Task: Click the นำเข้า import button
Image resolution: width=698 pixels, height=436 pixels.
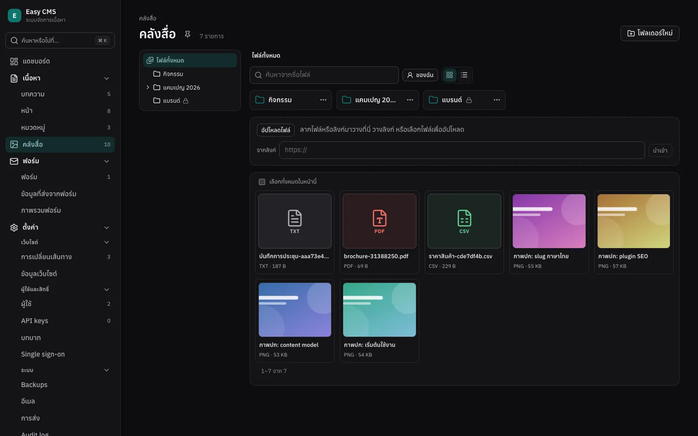Action: (x=660, y=151)
